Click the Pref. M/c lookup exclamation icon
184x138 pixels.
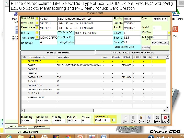click(x=169, y=33)
